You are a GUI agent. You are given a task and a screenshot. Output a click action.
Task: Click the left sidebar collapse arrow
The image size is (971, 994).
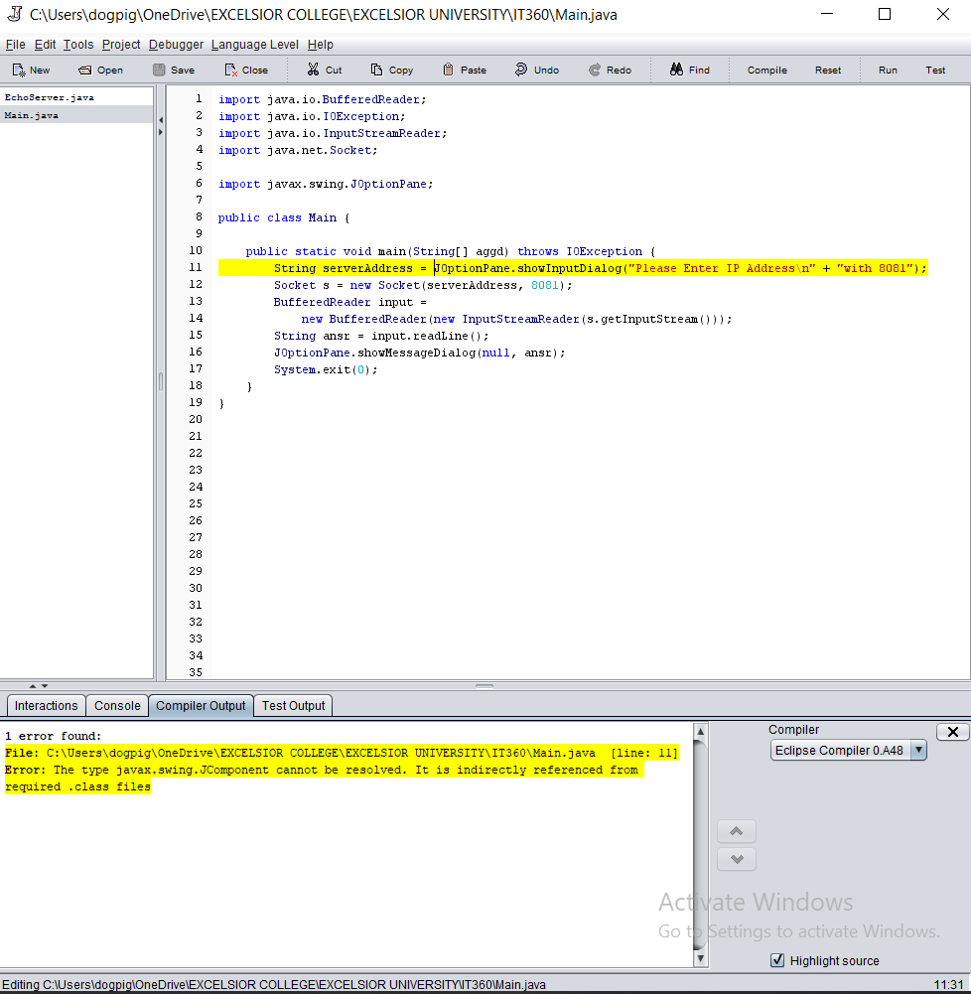coord(160,118)
